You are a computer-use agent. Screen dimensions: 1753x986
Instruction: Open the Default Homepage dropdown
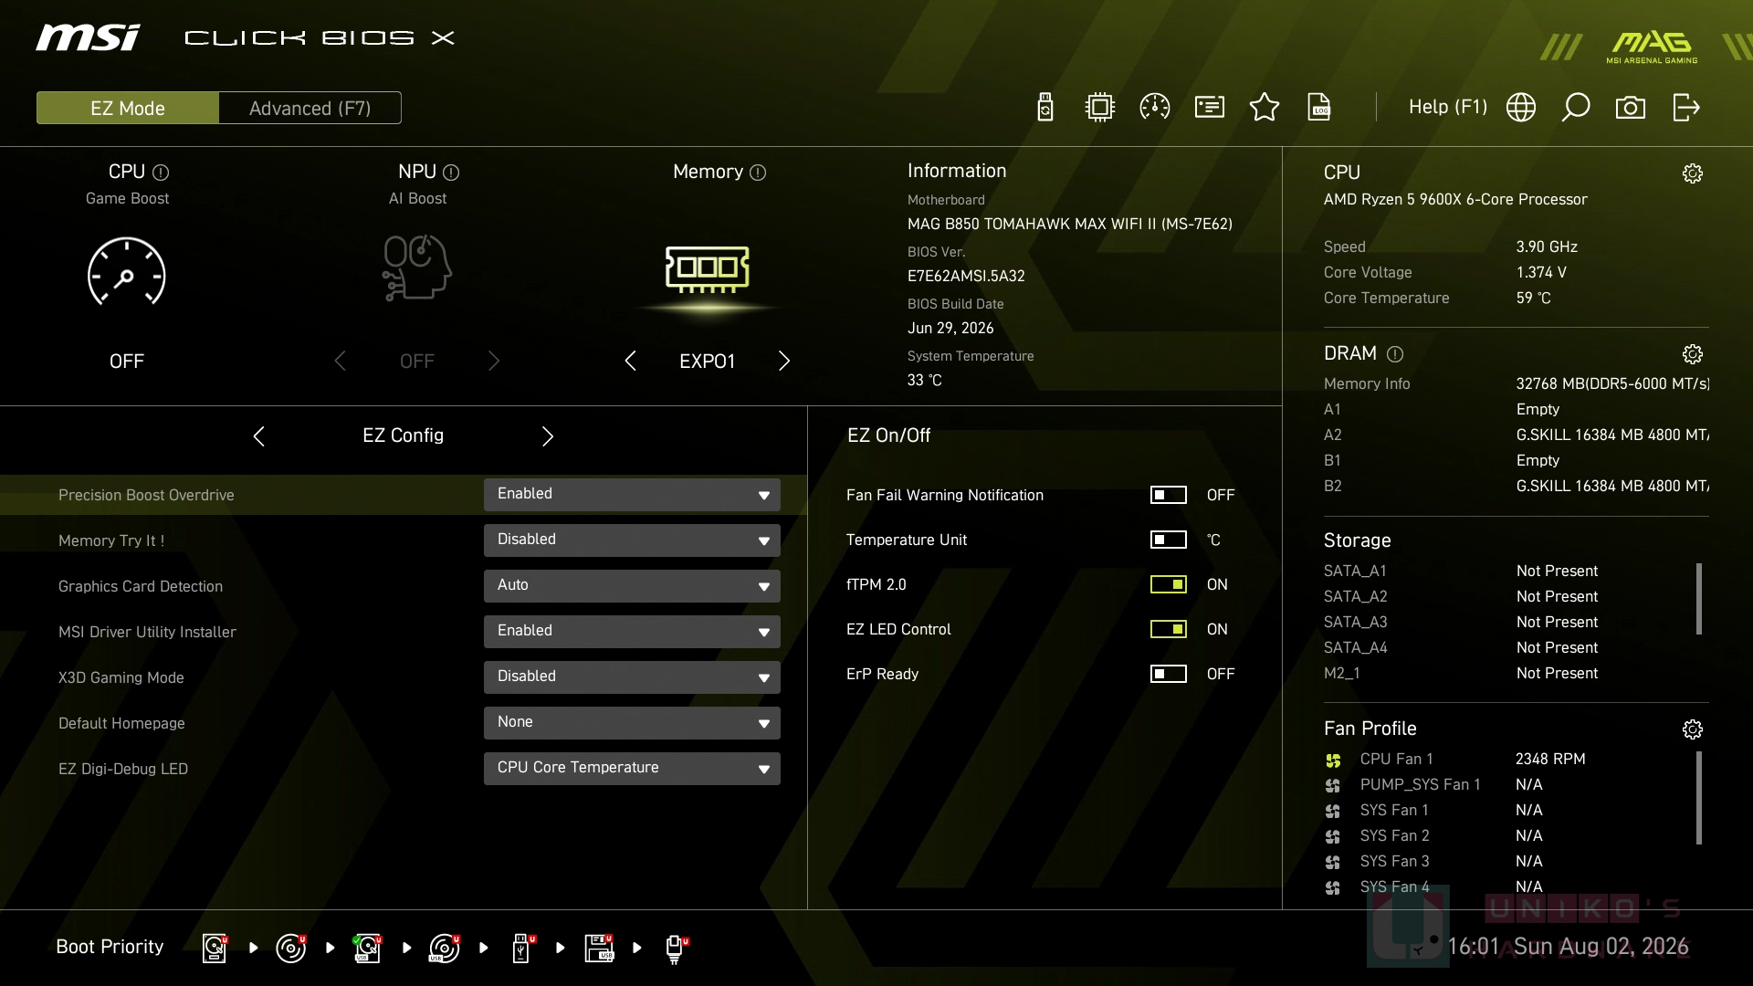tap(632, 723)
